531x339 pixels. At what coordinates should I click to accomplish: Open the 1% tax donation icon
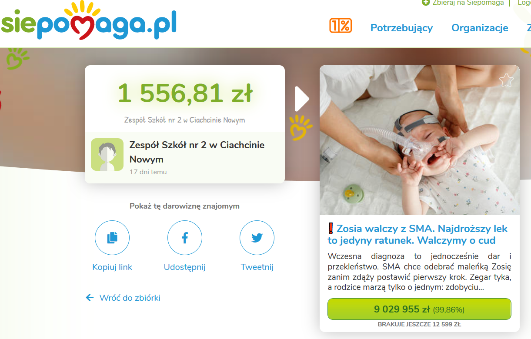341,26
